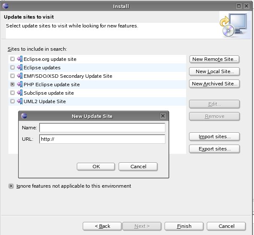Select 'EMF/SDO/XSD Secondary Update Site' text
254x235 pixels.
[68, 76]
